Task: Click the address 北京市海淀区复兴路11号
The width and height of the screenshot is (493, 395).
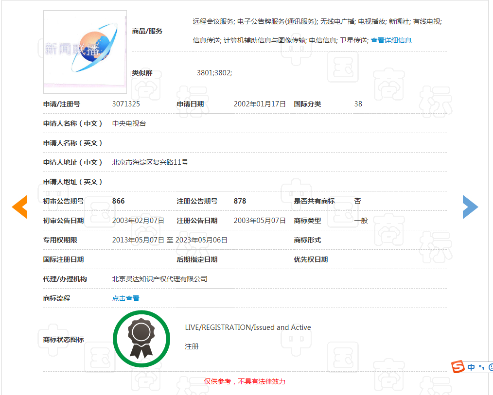Action: (150, 162)
